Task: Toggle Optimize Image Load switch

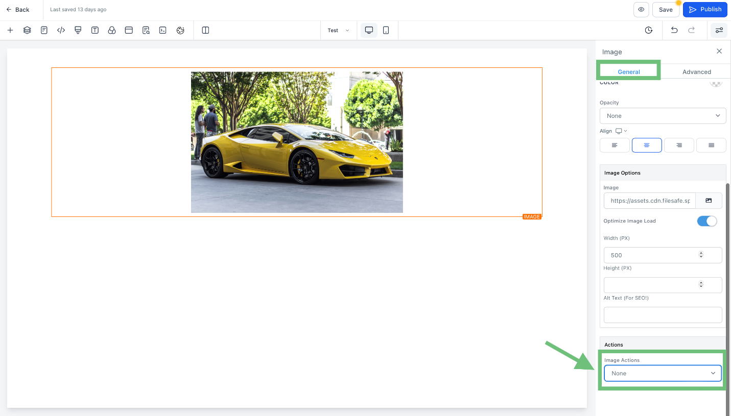Action: [x=707, y=221]
